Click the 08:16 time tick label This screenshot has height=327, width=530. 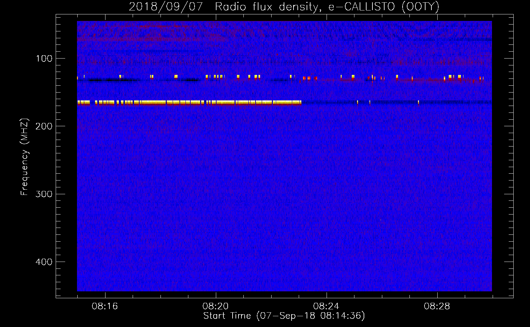(105, 306)
